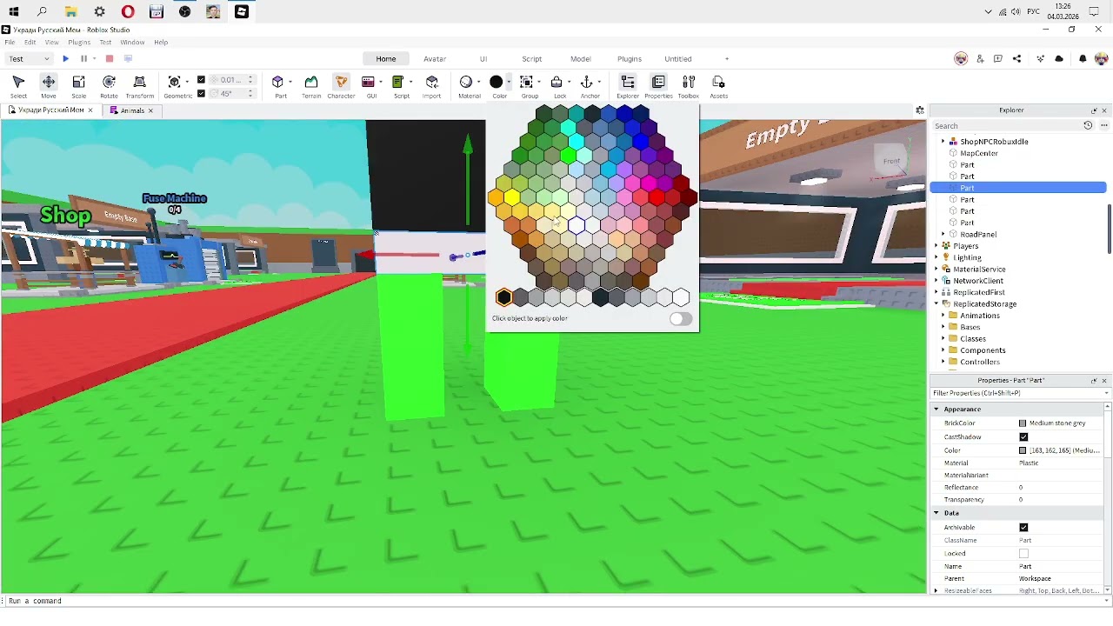Screen dimensions: 1113x626
Task: Start the playtest with the Play button
Action: [65, 58]
